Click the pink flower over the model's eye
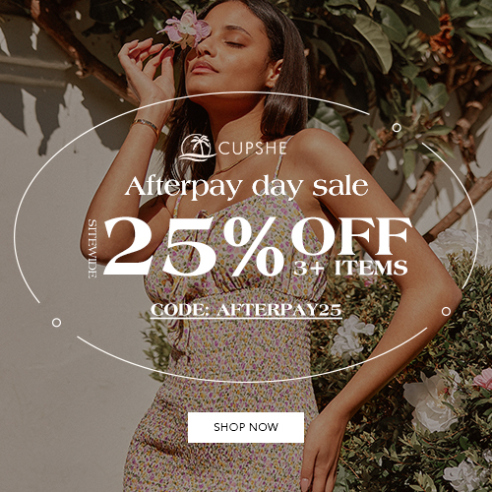The width and height of the screenshot is (492, 492). (x=185, y=29)
